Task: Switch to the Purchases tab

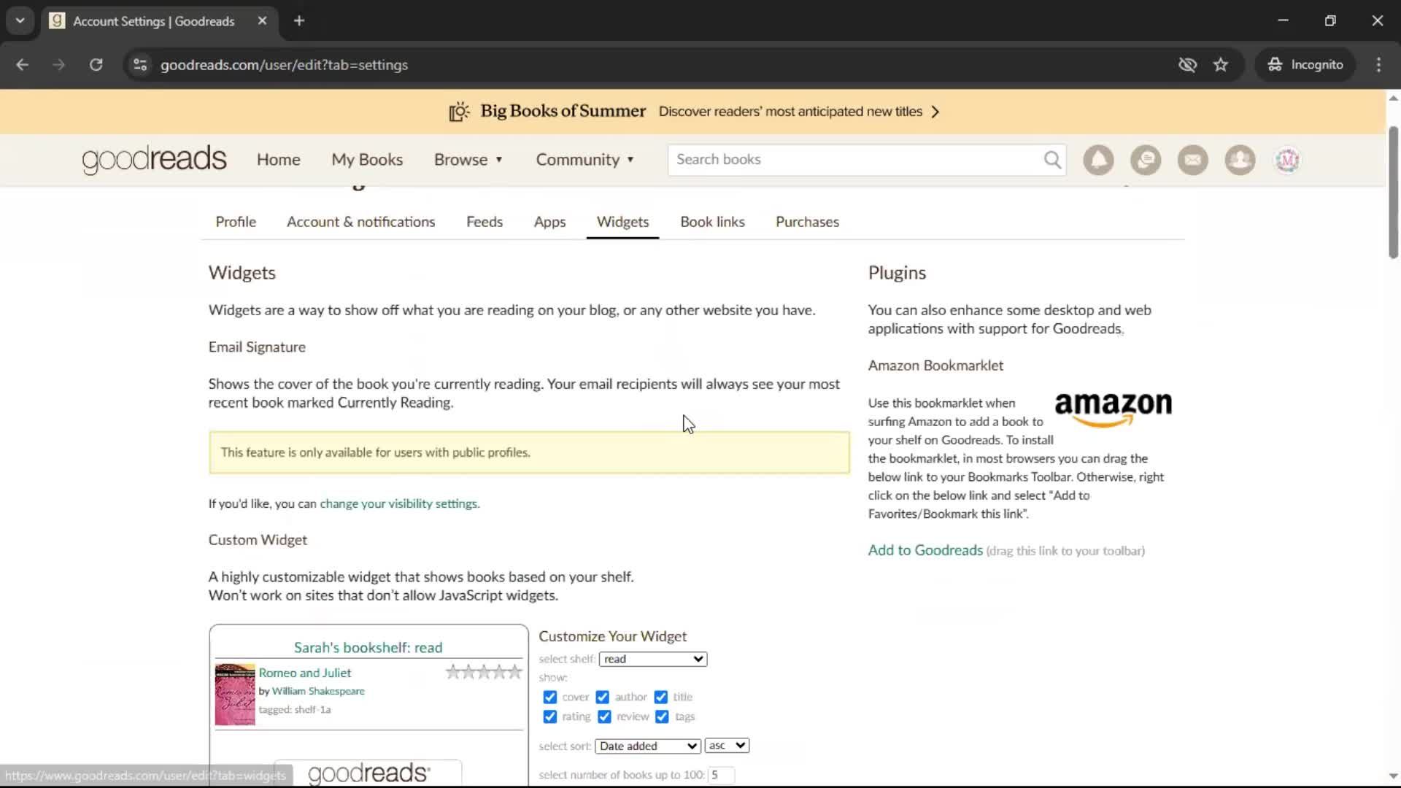Action: (807, 222)
